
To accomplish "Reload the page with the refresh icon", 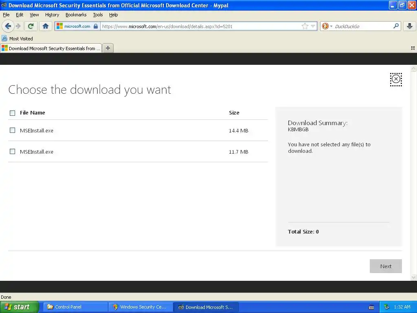I will click(x=31, y=26).
